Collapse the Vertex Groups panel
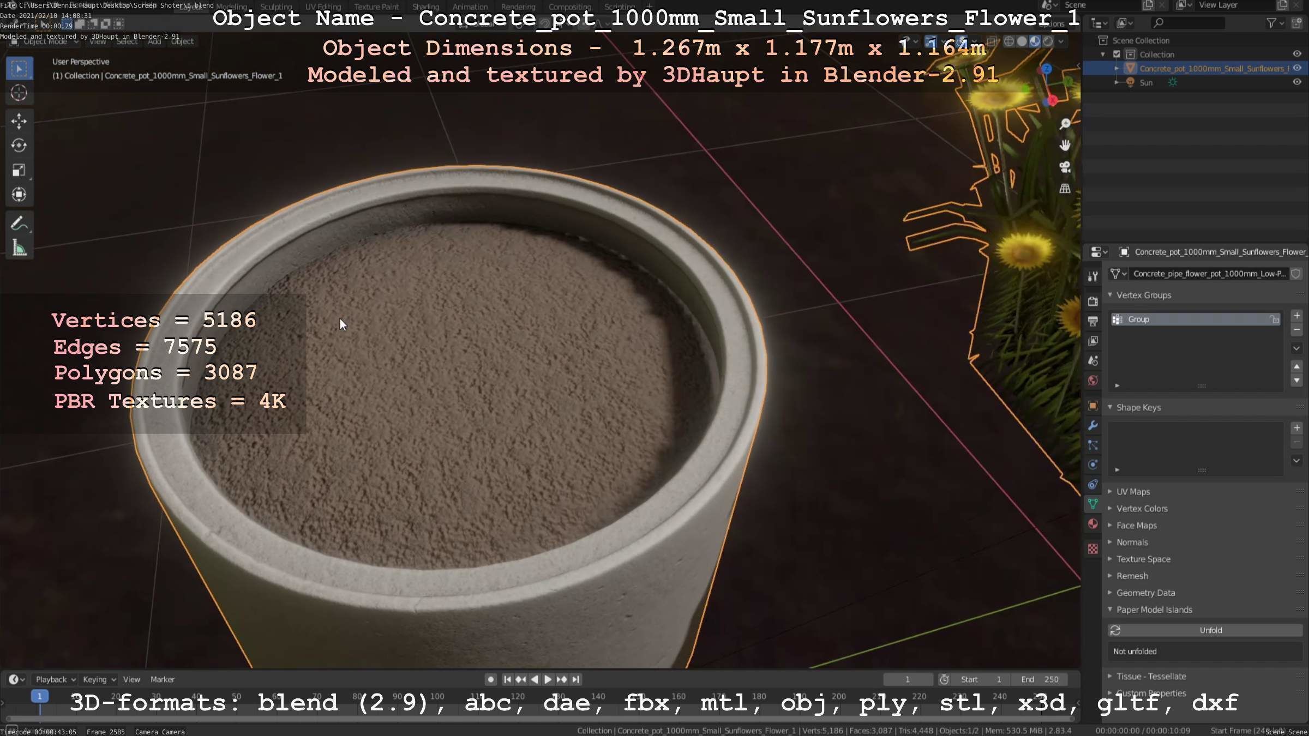1309x736 pixels. (1110, 295)
